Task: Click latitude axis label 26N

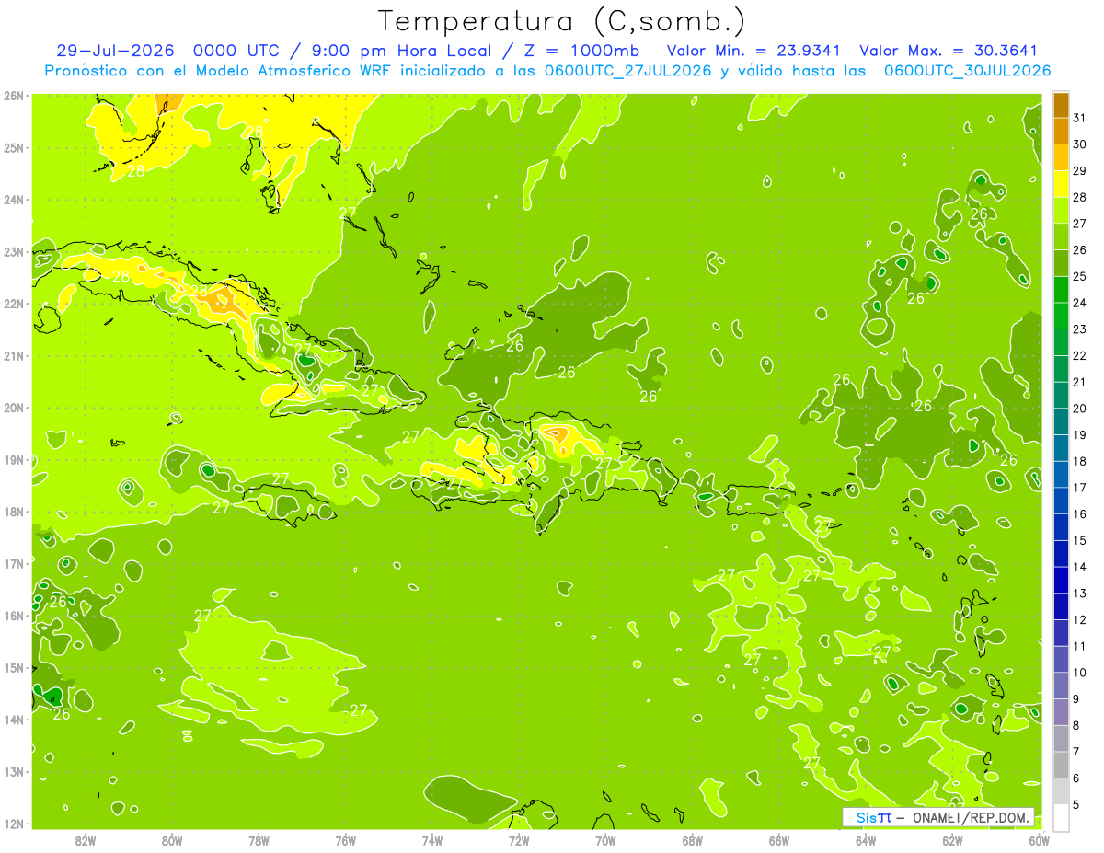Action: (13, 95)
